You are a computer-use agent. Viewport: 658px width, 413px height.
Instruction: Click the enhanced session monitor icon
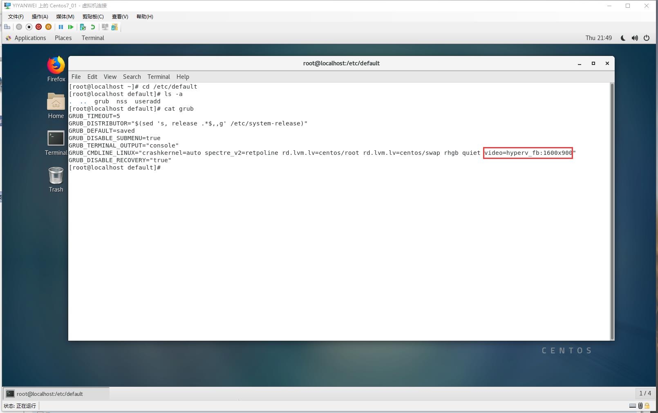pyautogui.click(x=105, y=27)
